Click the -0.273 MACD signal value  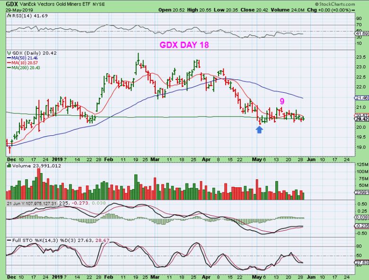80,203
